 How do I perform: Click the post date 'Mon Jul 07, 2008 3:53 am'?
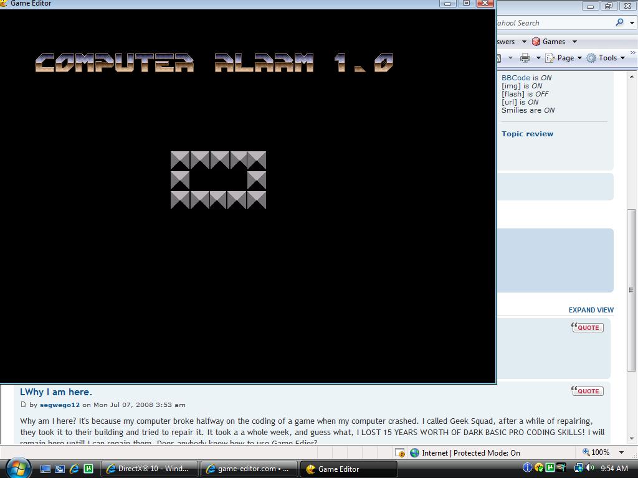point(139,405)
